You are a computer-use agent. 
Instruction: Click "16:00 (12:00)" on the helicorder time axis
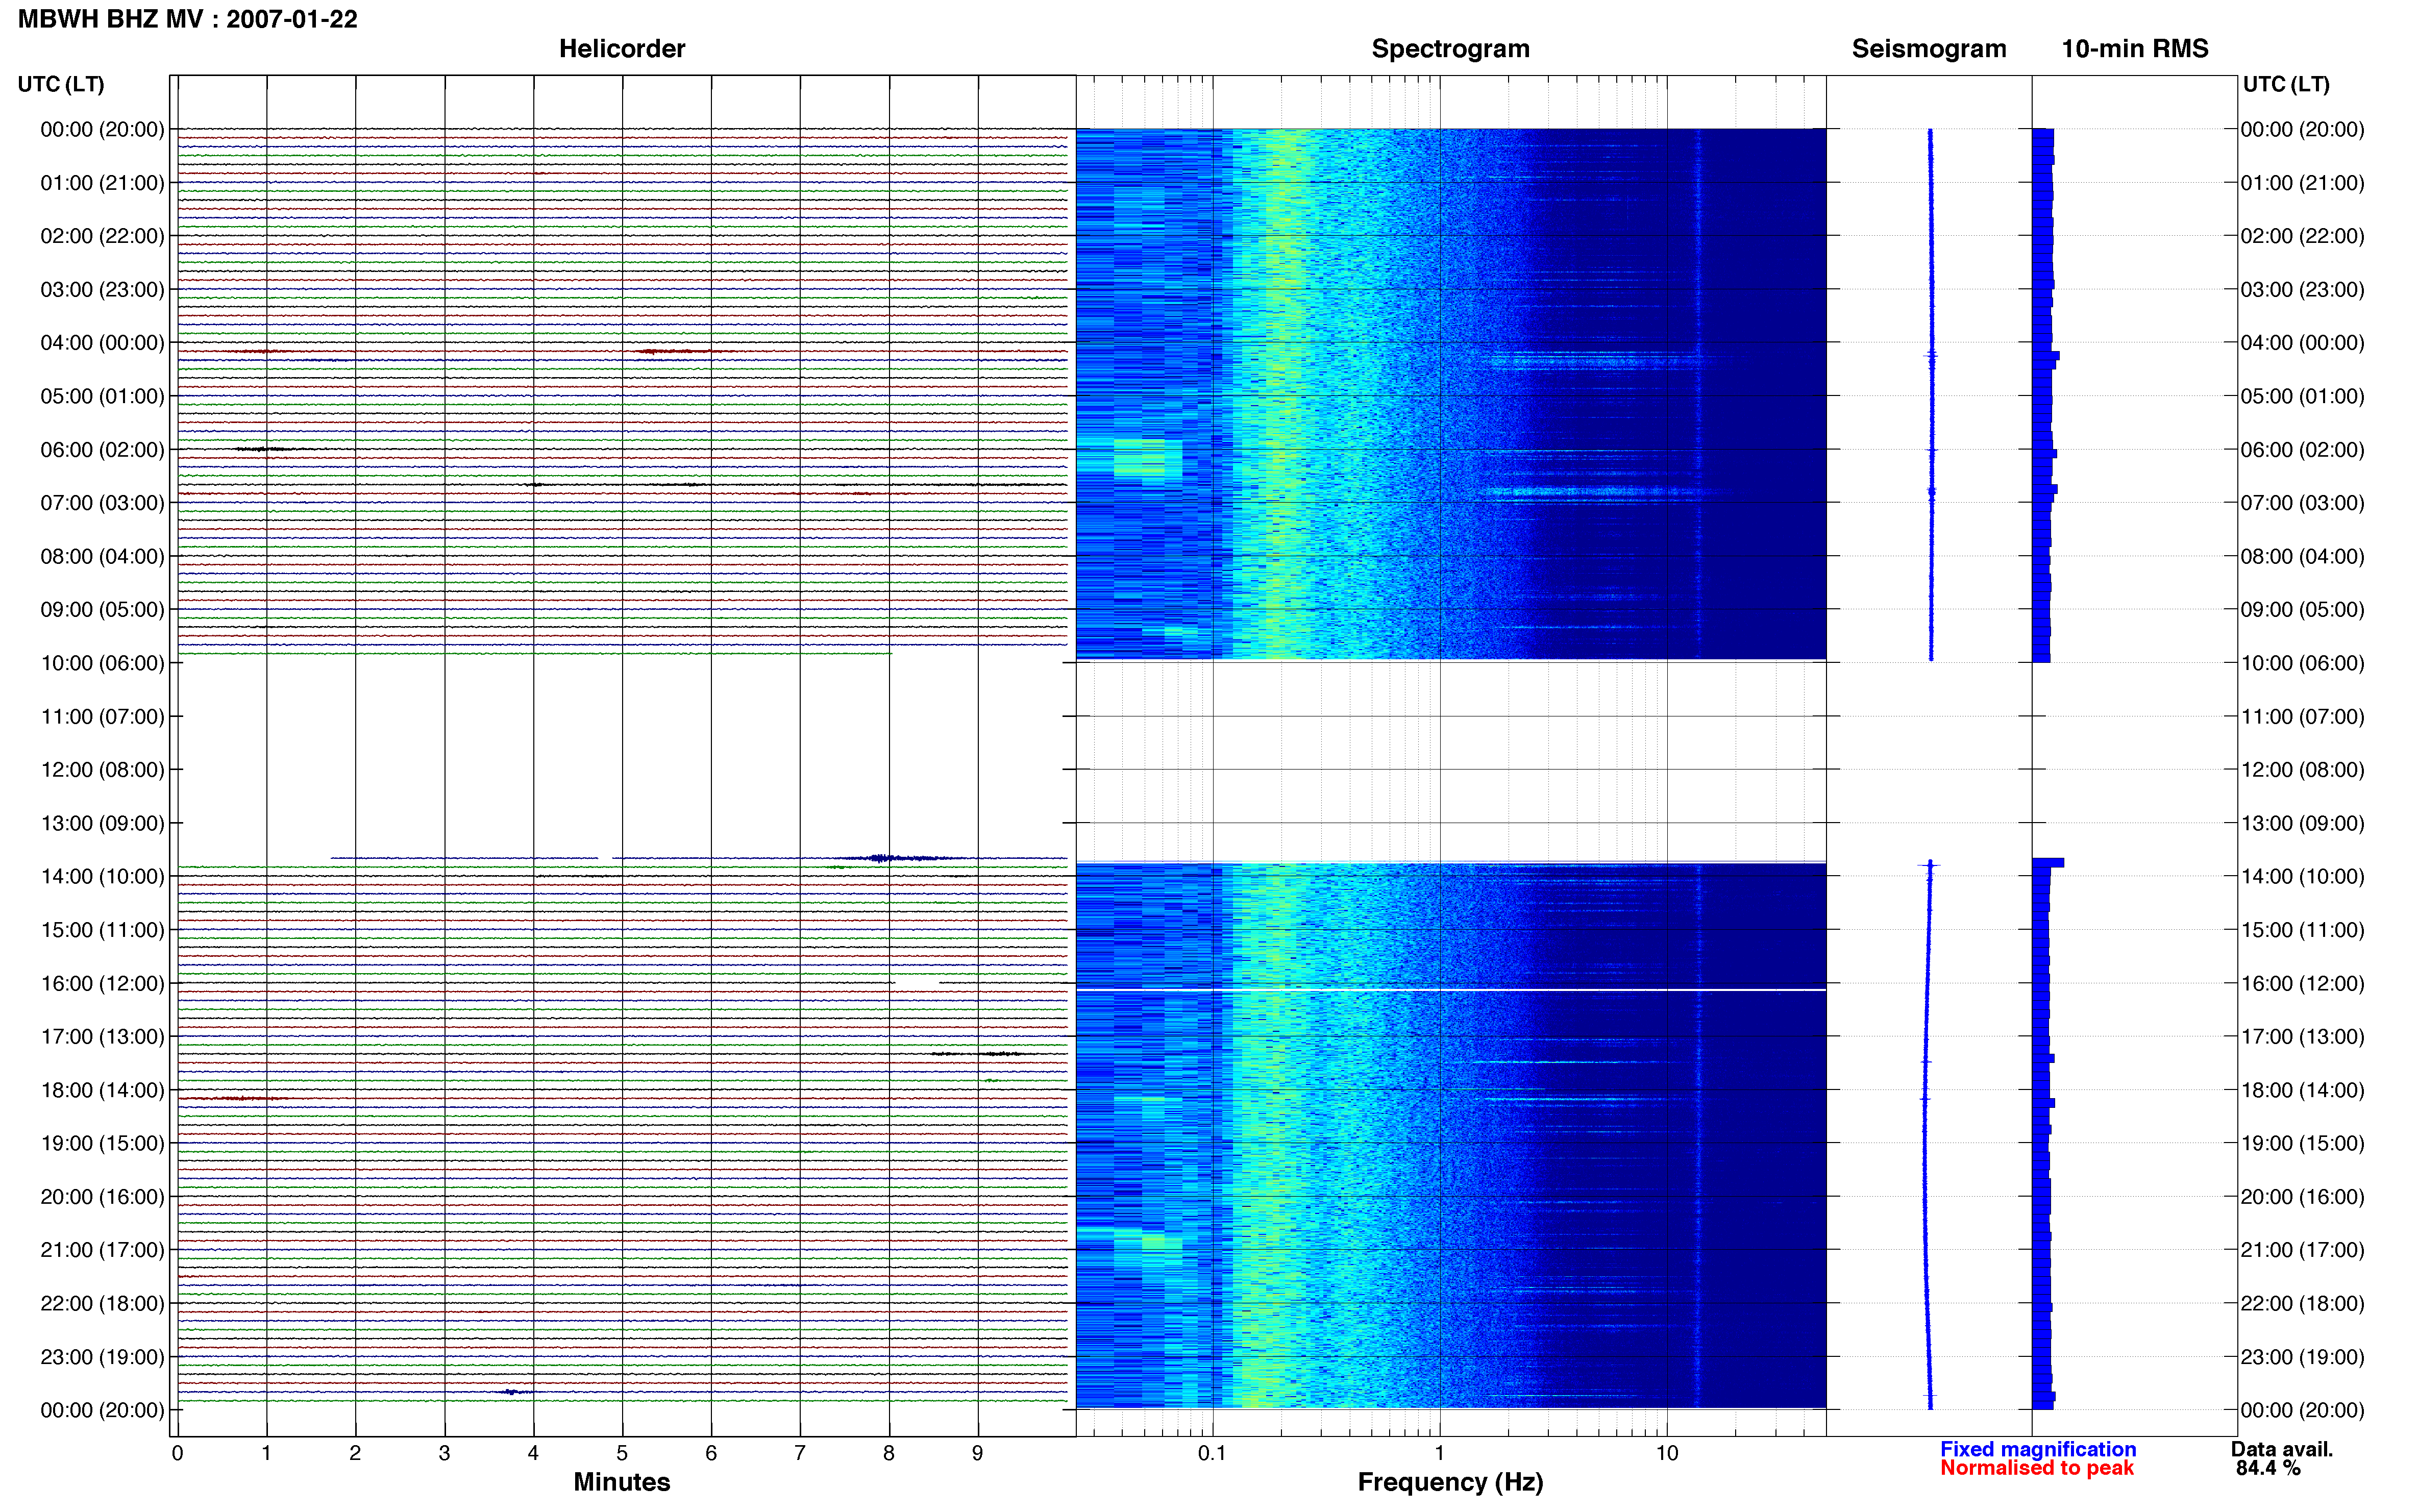[102, 983]
